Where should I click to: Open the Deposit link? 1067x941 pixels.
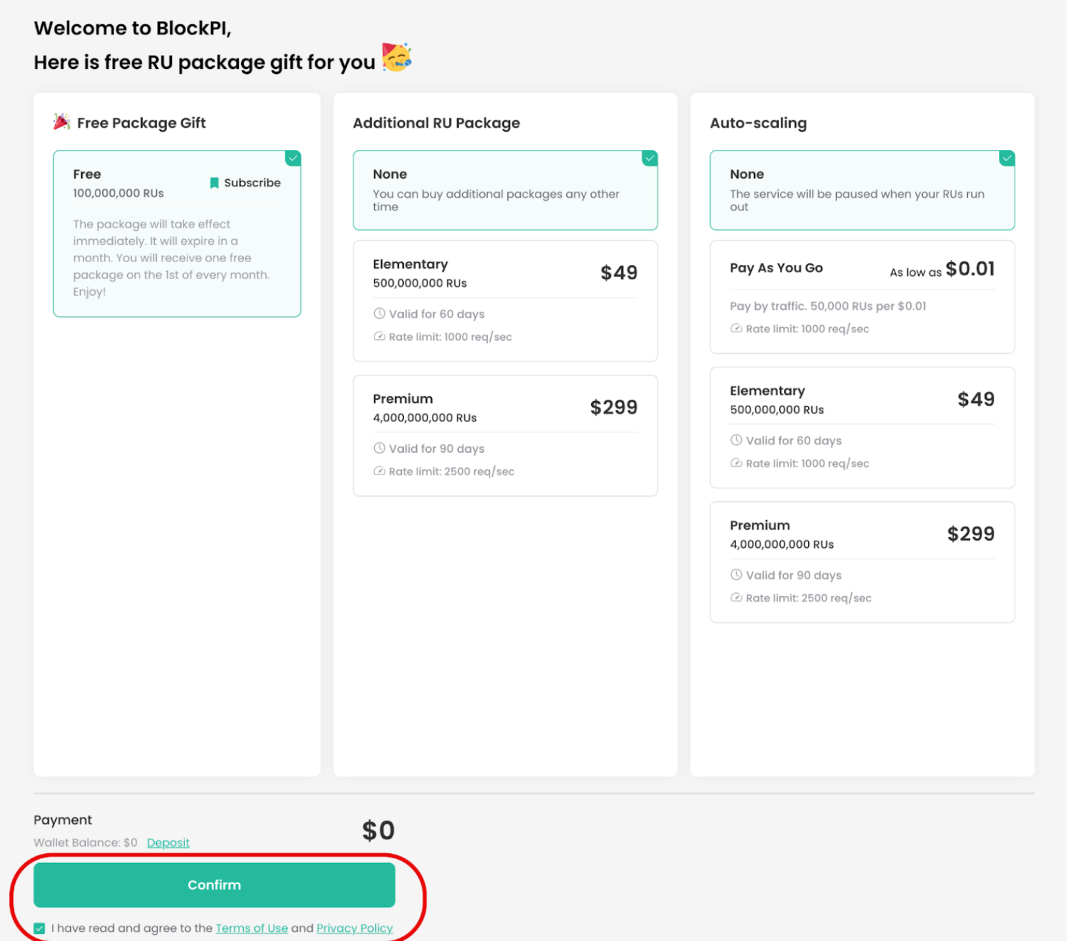point(168,843)
